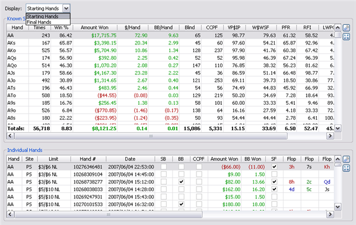Uncheck SF checkbox for hand 10276346481

coord(274,167)
